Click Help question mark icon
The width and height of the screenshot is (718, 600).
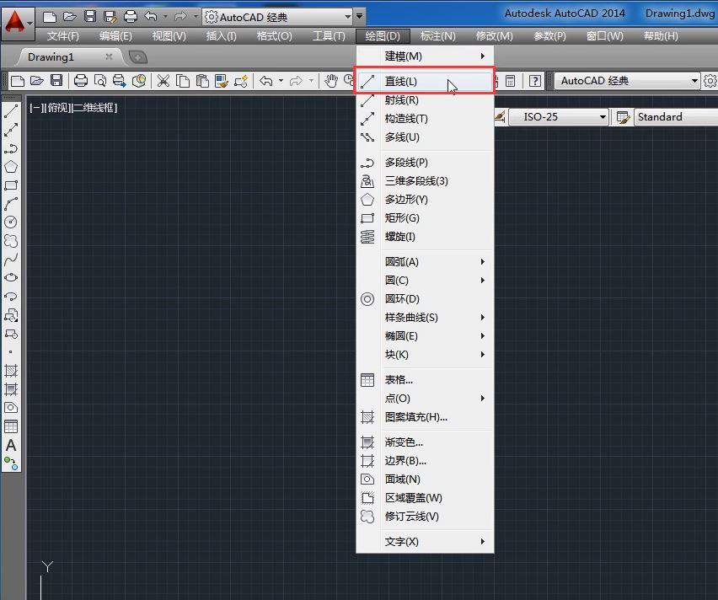534,81
